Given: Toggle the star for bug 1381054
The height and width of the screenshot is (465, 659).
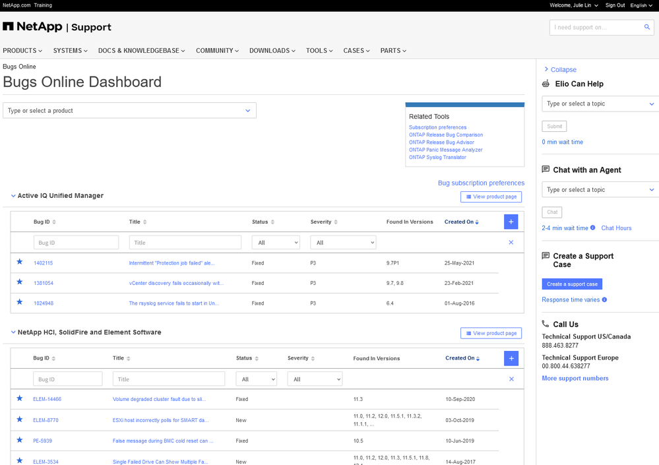Looking at the screenshot, I should (20, 282).
